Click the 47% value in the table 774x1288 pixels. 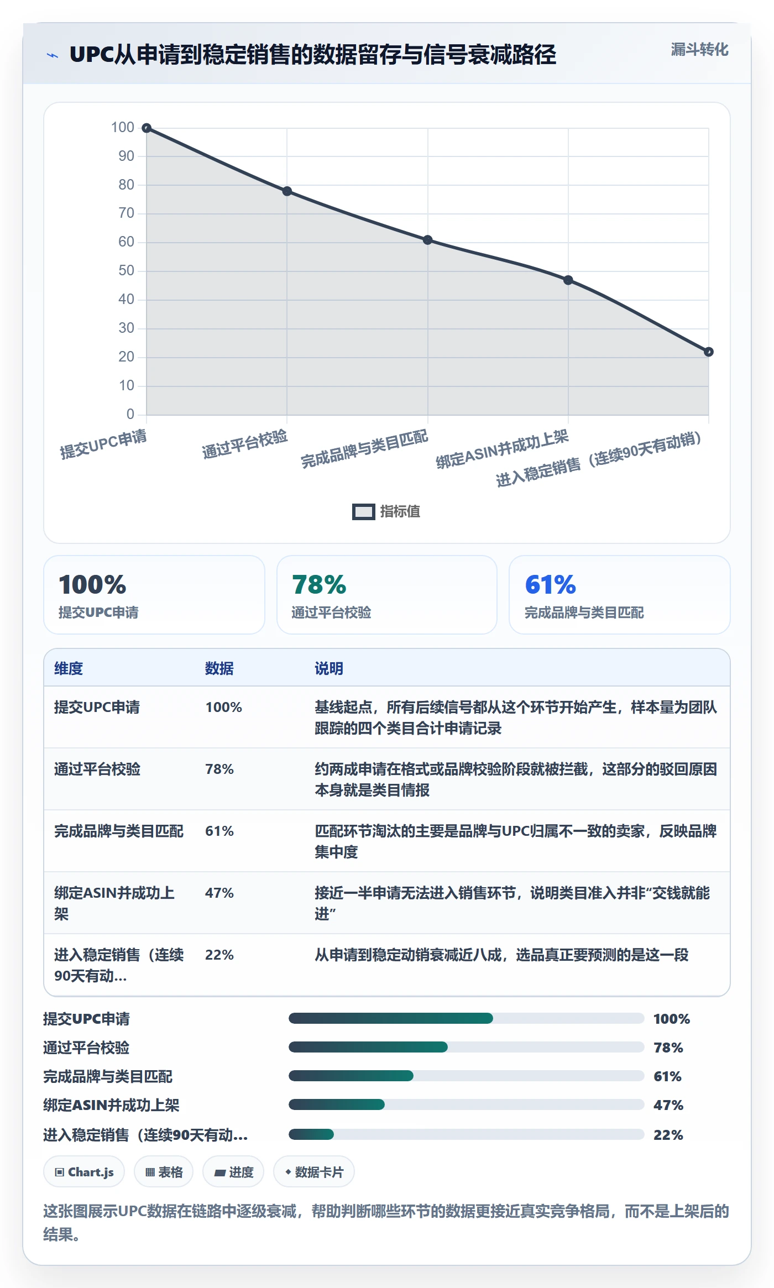(x=219, y=893)
